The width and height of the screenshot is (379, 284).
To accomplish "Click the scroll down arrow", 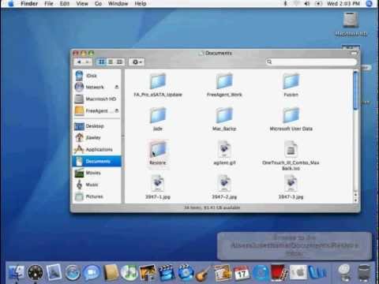I will tap(355, 200).
